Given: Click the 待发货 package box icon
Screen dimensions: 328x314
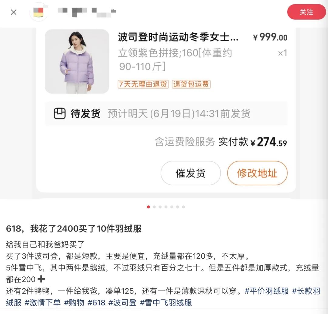Looking at the screenshot, I should click(x=60, y=113).
